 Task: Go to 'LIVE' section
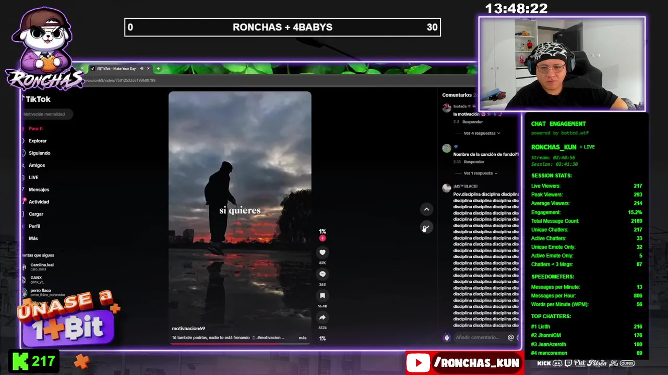coord(33,178)
